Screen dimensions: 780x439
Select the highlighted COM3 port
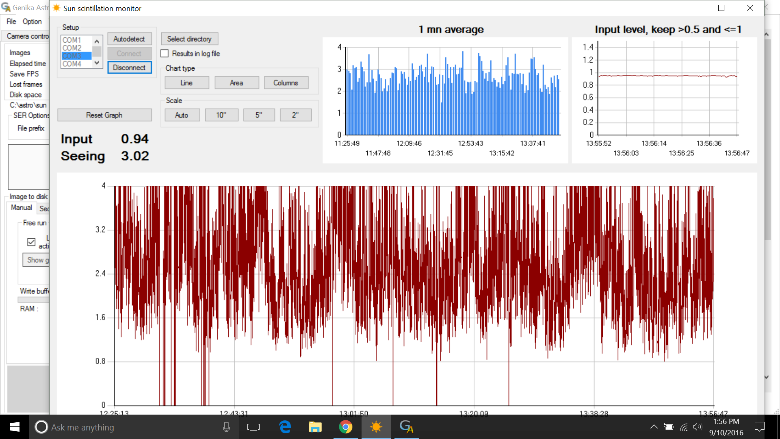coord(76,56)
